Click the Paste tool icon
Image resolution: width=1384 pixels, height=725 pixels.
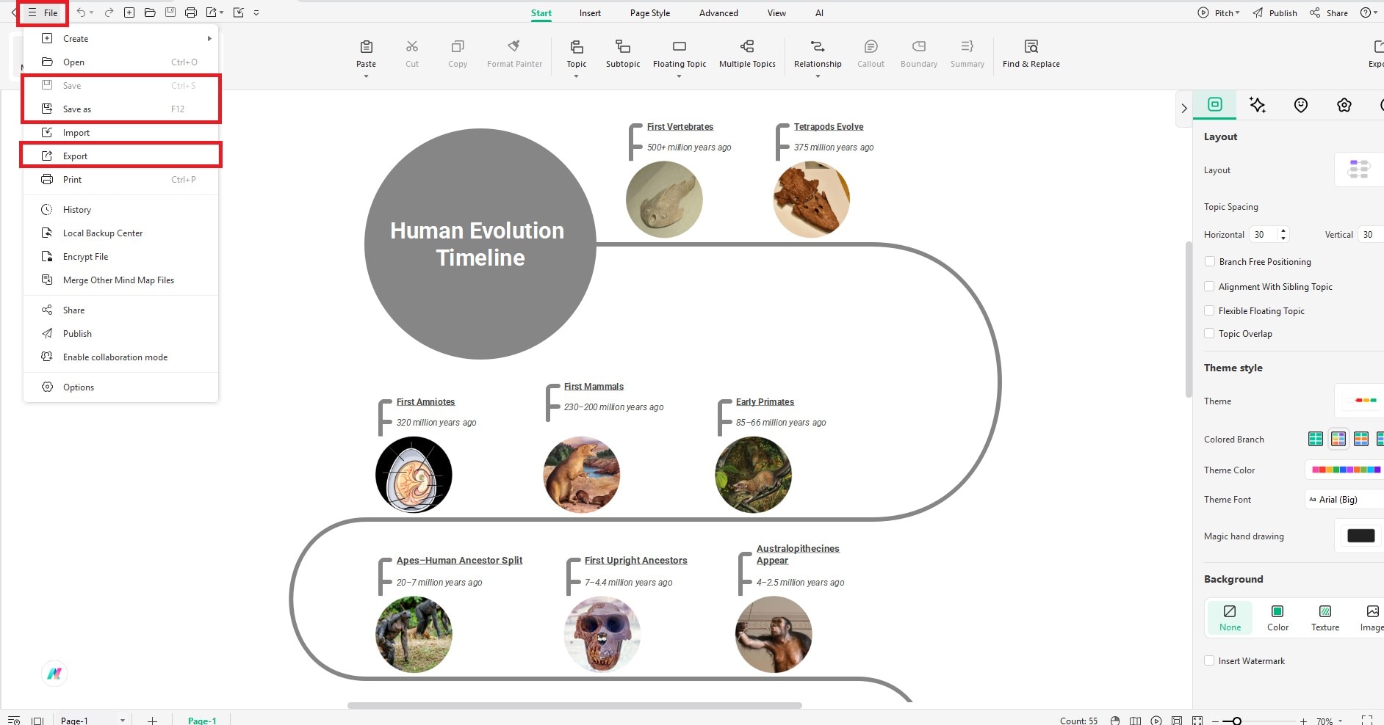pyautogui.click(x=367, y=47)
